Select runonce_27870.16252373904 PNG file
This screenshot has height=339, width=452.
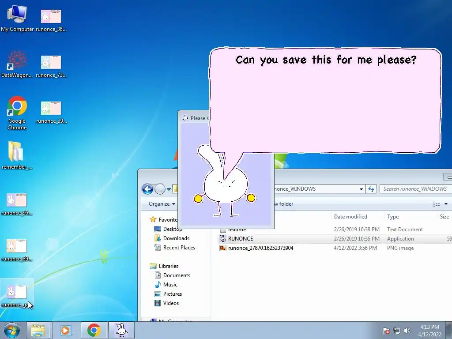pyautogui.click(x=335, y=248)
